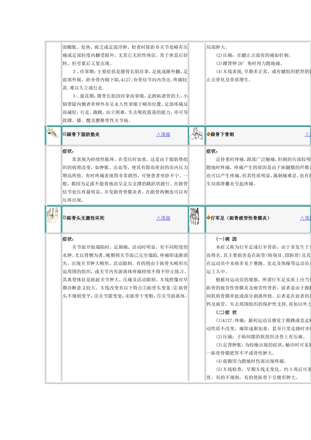Click the heading 跖骨头无菌性坏死
Screen dimensions: 311x440
(x=85, y=218)
